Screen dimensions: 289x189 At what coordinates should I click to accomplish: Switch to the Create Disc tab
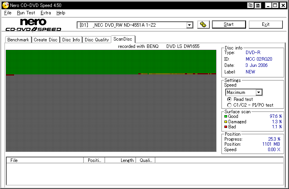[x=46, y=40]
